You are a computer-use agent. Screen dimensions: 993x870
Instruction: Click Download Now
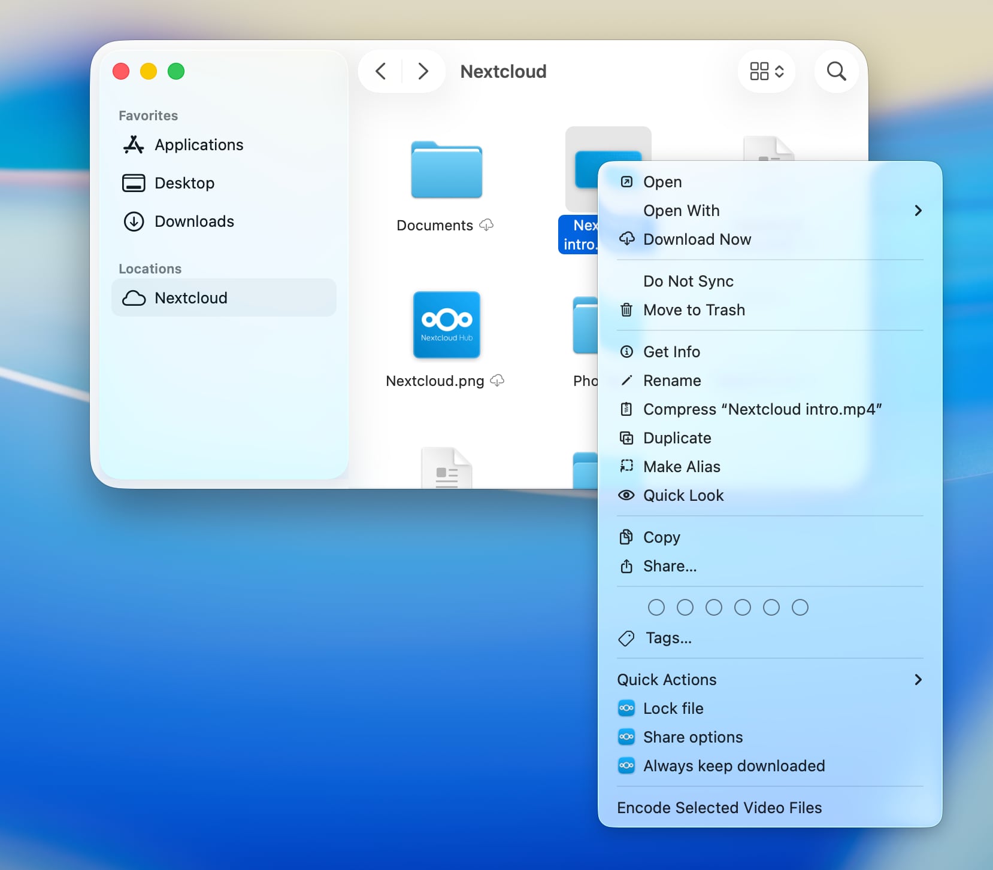(x=697, y=239)
